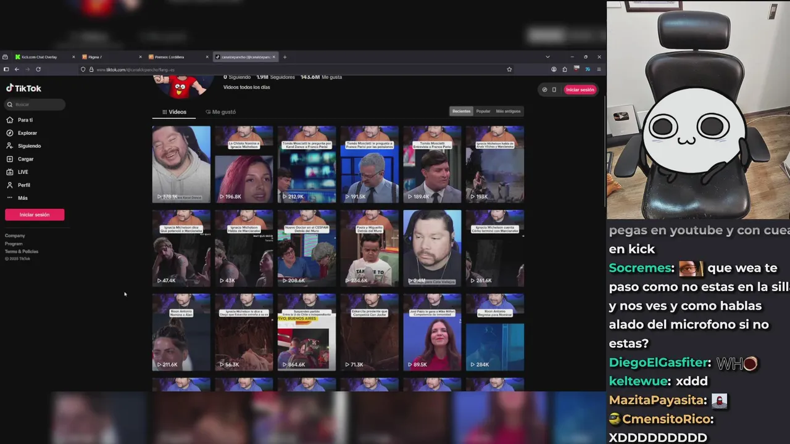Open Tomás Mosciatti Entrevista a Franco Parisi video
790x444 pixels.
pyautogui.click(x=432, y=164)
